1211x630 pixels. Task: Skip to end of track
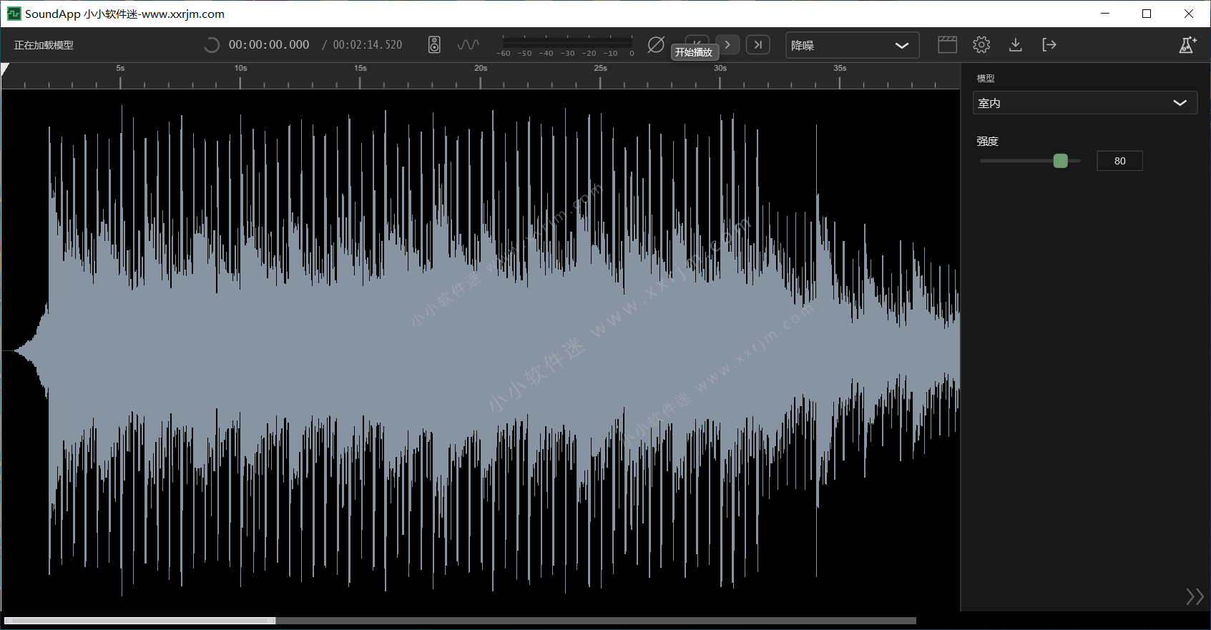pyautogui.click(x=758, y=44)
